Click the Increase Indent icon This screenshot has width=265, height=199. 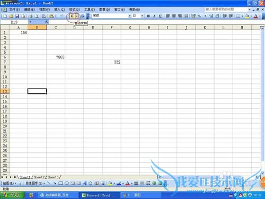click(x=231, y=16)
